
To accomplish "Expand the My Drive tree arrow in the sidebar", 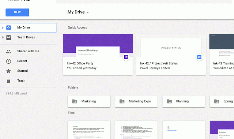I will click(3, 28).
